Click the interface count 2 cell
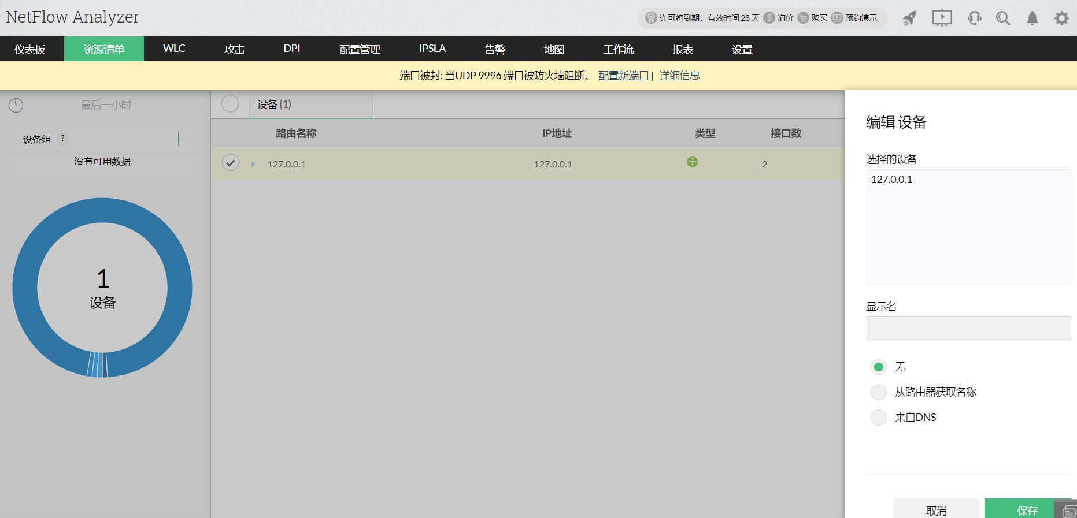The height and width of the screenshot is (518, 1077). coord(764,165)
